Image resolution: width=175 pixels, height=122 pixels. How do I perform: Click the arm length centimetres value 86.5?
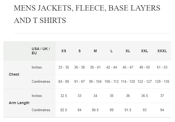click(x=95, y=110)
